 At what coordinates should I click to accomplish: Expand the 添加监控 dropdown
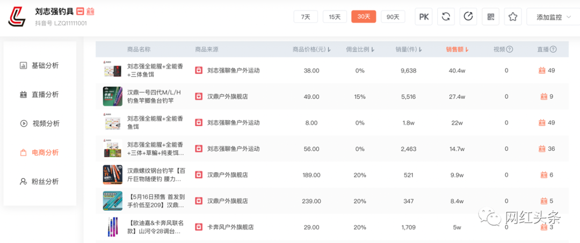pos(553,17)
